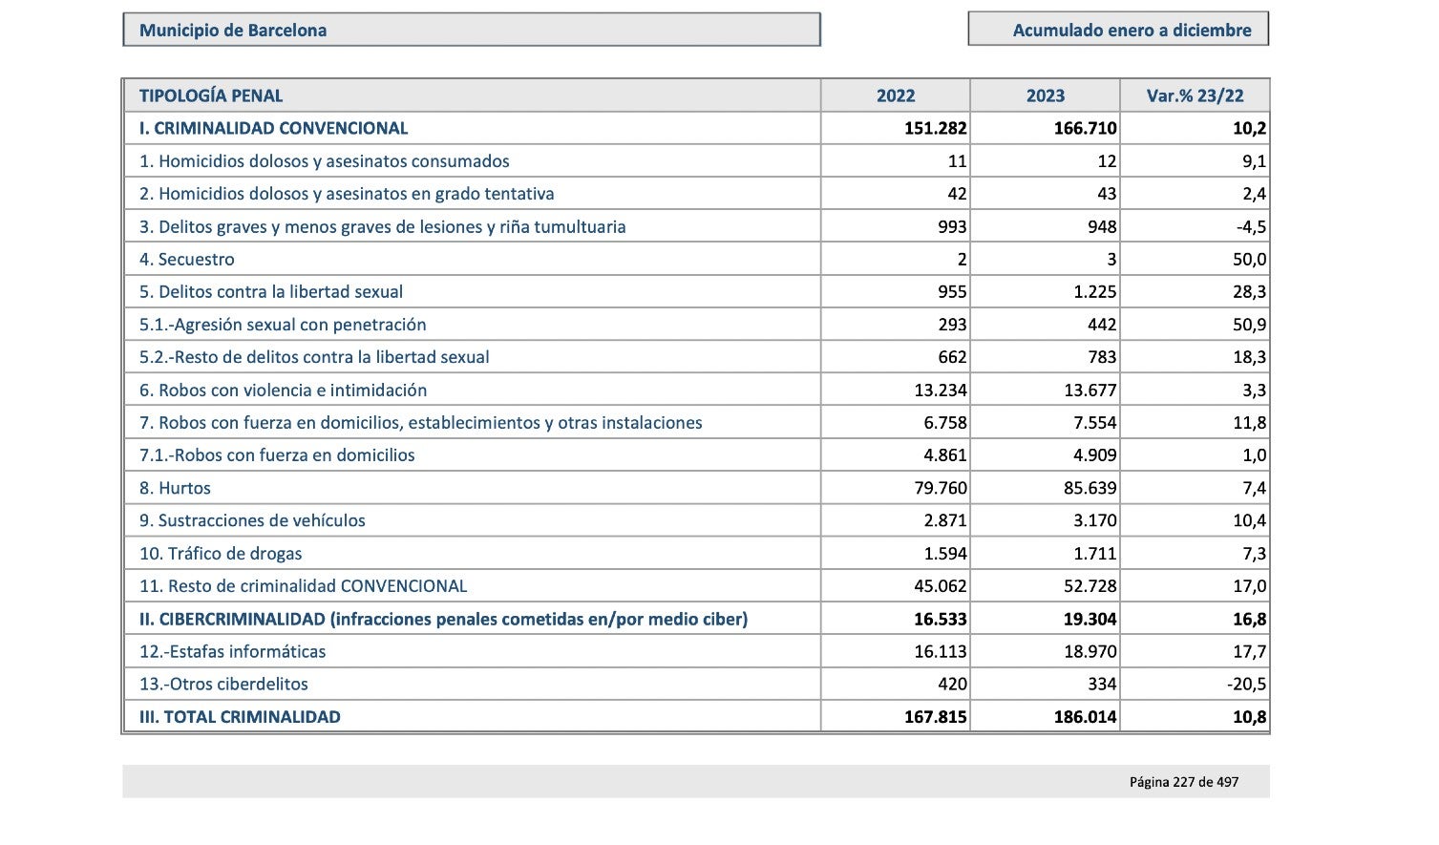
Task: Select the value 85.639
Action: coord(1090,488)
